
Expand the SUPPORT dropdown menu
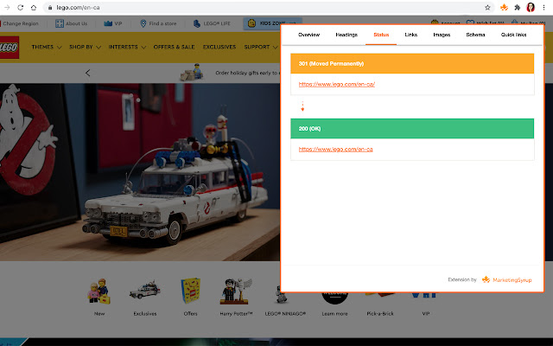coord(261,47)
